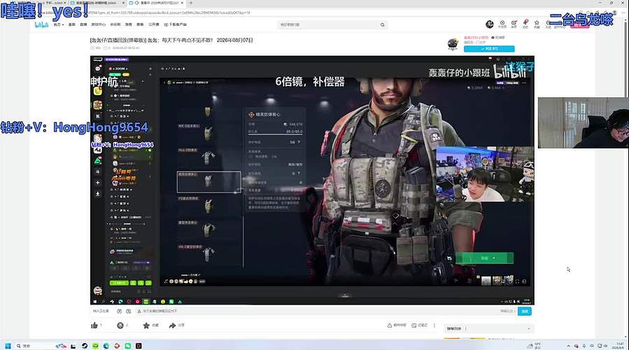Select the highlighted vest item in game list
The height and width of the screenshot is (350, 629).
[209, 182]
